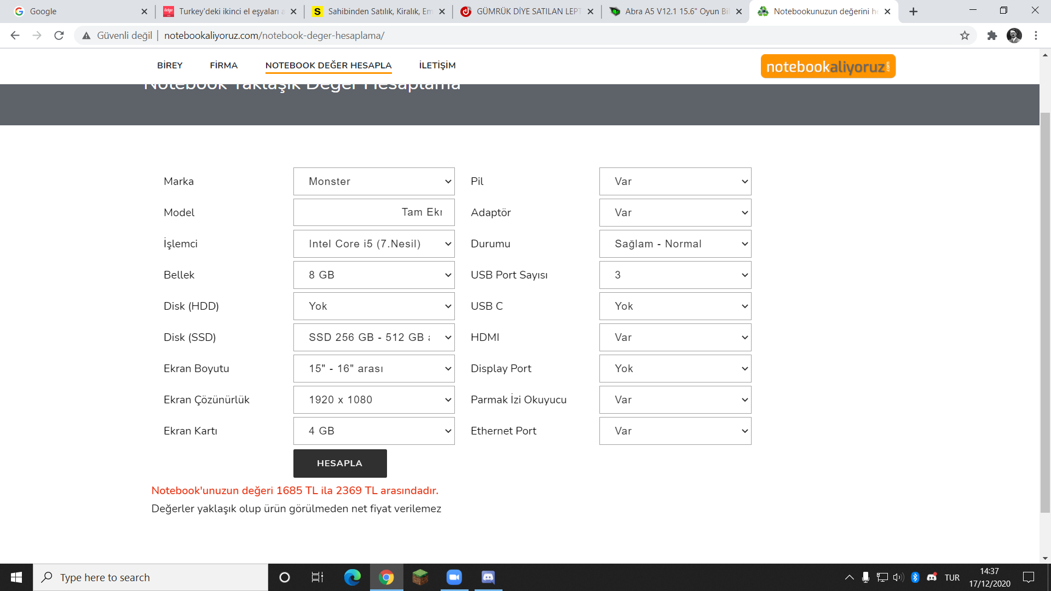Open Zoom from the taskbar
Screen dimensions: 1051x591
[x=454, y=577]
